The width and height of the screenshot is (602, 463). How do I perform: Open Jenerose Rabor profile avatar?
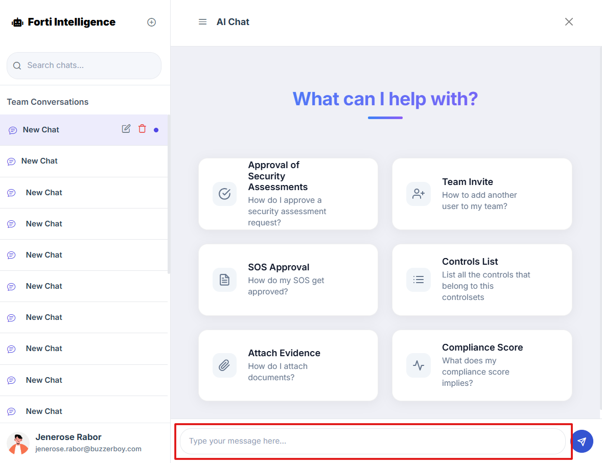[18, 443]
